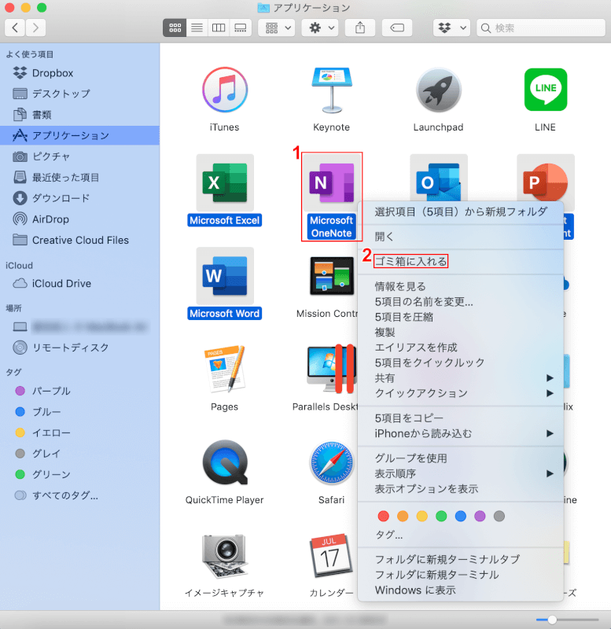This screenshot has height=629, width=611.
Task: Select the Mission Control icon
Action: tap(331, 276)
